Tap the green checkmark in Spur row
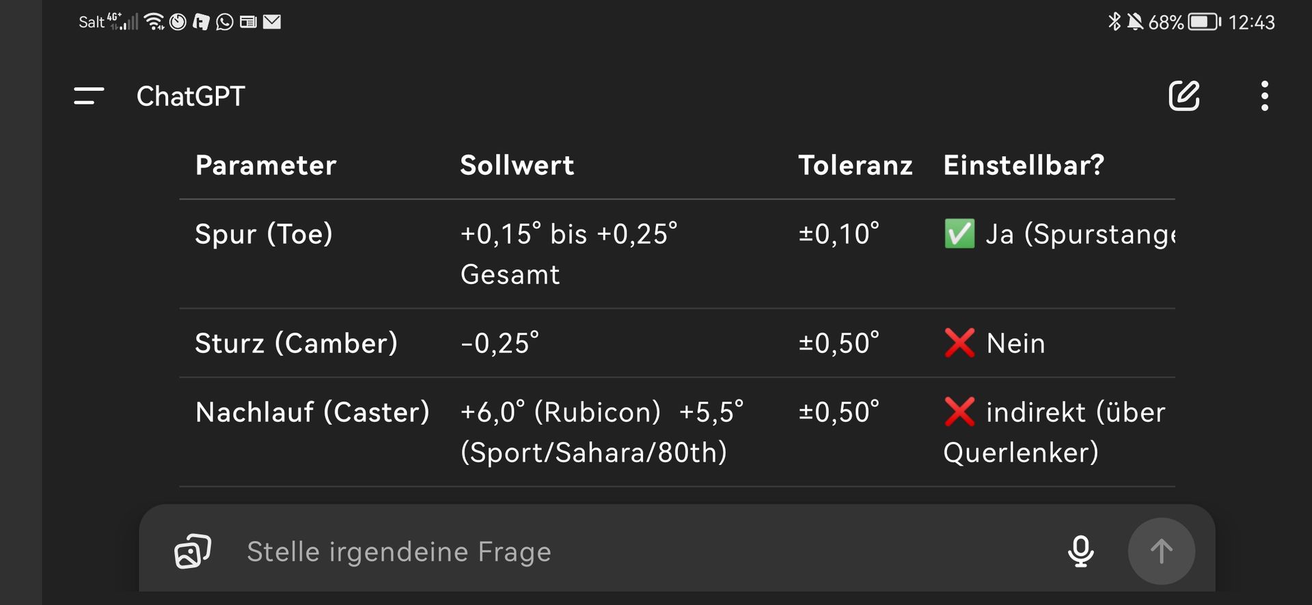1312x605 pixels. tap(959, 234)
